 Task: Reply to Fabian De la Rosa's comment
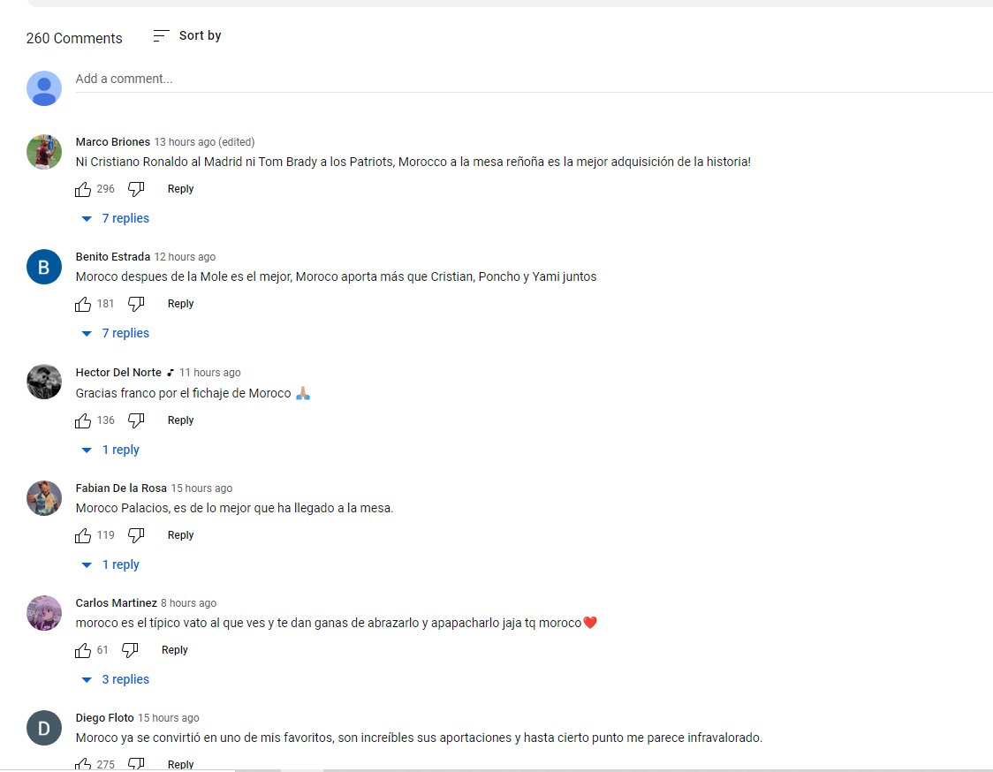(180, 535)
